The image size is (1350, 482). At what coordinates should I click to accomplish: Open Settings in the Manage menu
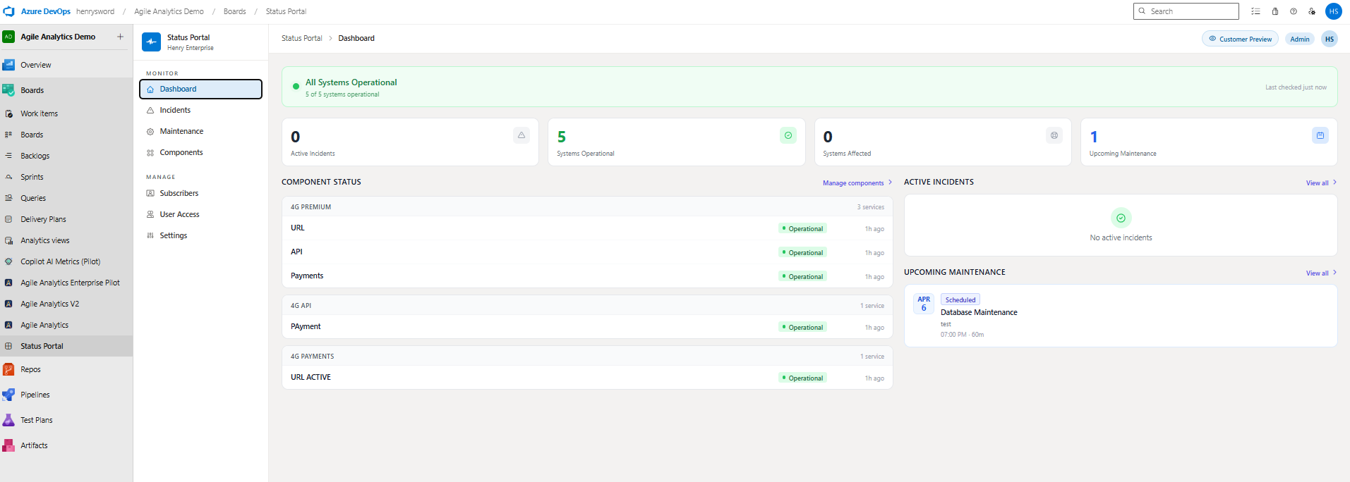[x=200, y=235]
